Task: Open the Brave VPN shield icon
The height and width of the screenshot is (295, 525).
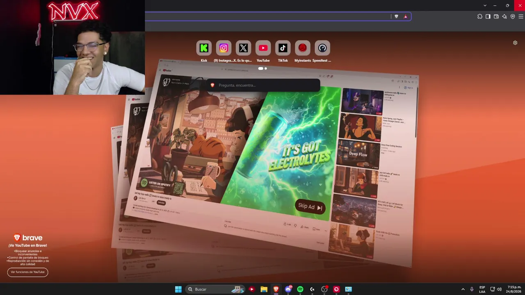Action: (x=513, y=16)
